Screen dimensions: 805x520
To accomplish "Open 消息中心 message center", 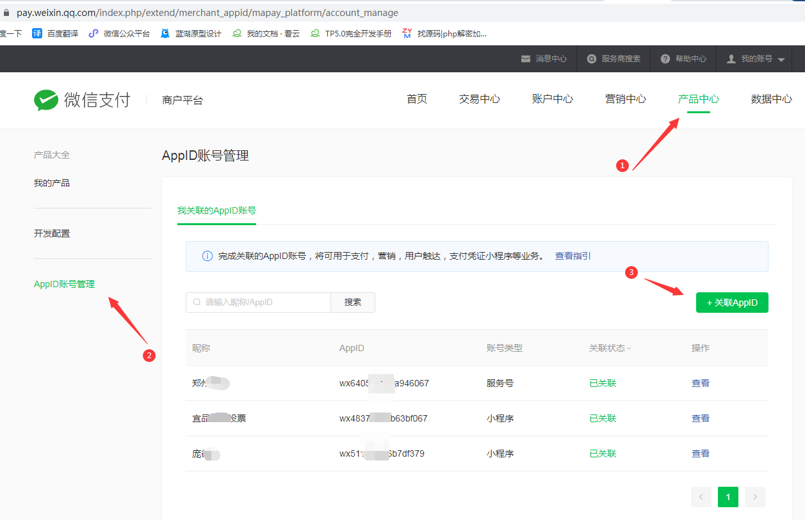I will [x=544, y=59].
